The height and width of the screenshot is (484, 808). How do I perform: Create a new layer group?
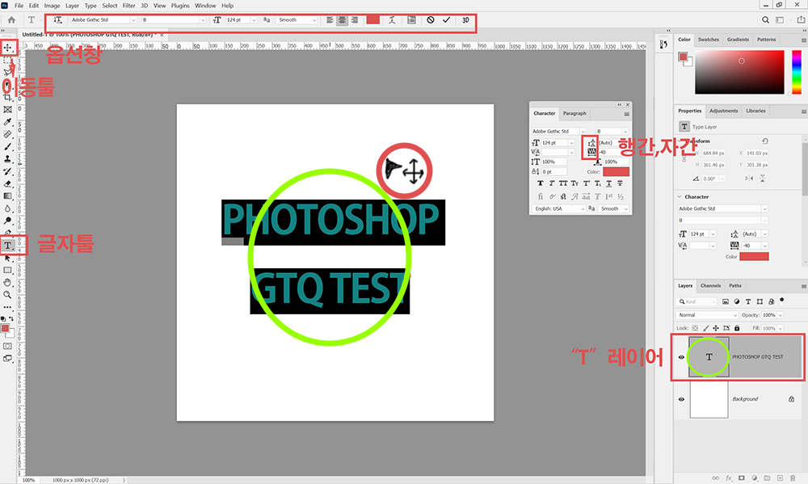pos(767,478)
